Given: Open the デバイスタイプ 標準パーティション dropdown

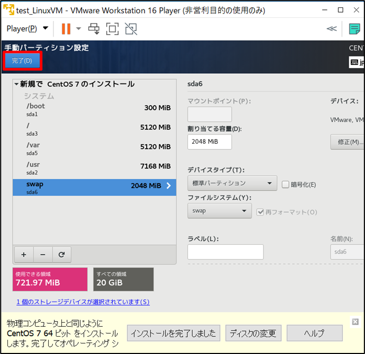Looking at the screenshot, I should pyautogui.click(x=233, y=183).
